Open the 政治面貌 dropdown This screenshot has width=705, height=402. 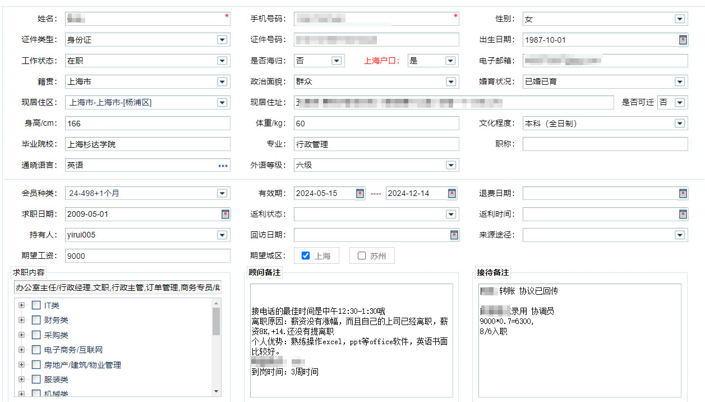451,81
